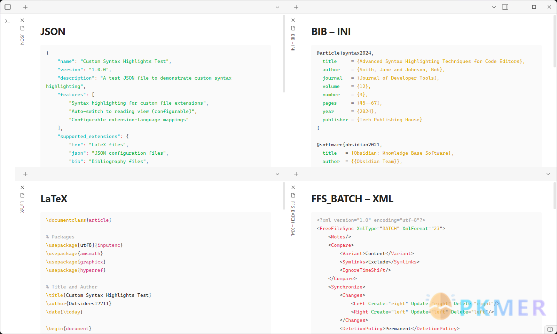Select the vertical FFS_BATCH – XML tab label
557x334 pixels.
point(293,219)
